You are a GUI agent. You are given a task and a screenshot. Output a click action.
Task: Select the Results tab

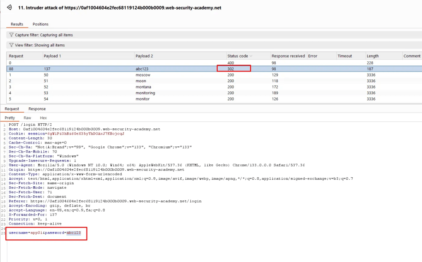pyautogui.click(x=17, y=24)
